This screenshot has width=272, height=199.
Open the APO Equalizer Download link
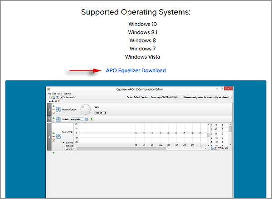coord(136,70)
